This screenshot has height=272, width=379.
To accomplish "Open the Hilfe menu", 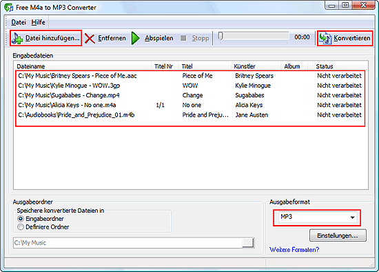I will (x=38, y=22).
